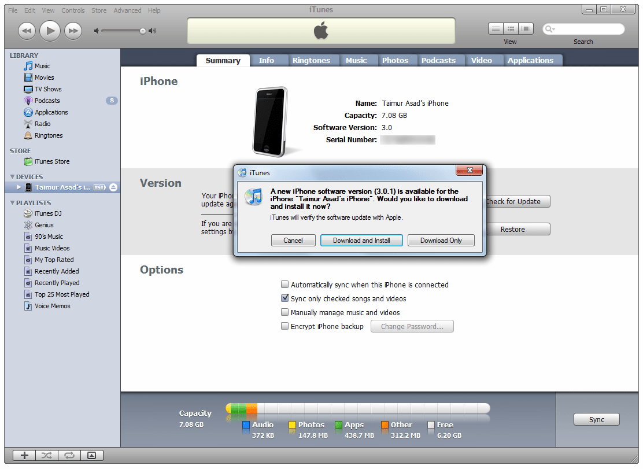Enable shuffle playback
643x469 pixels.
pos(46,455)
